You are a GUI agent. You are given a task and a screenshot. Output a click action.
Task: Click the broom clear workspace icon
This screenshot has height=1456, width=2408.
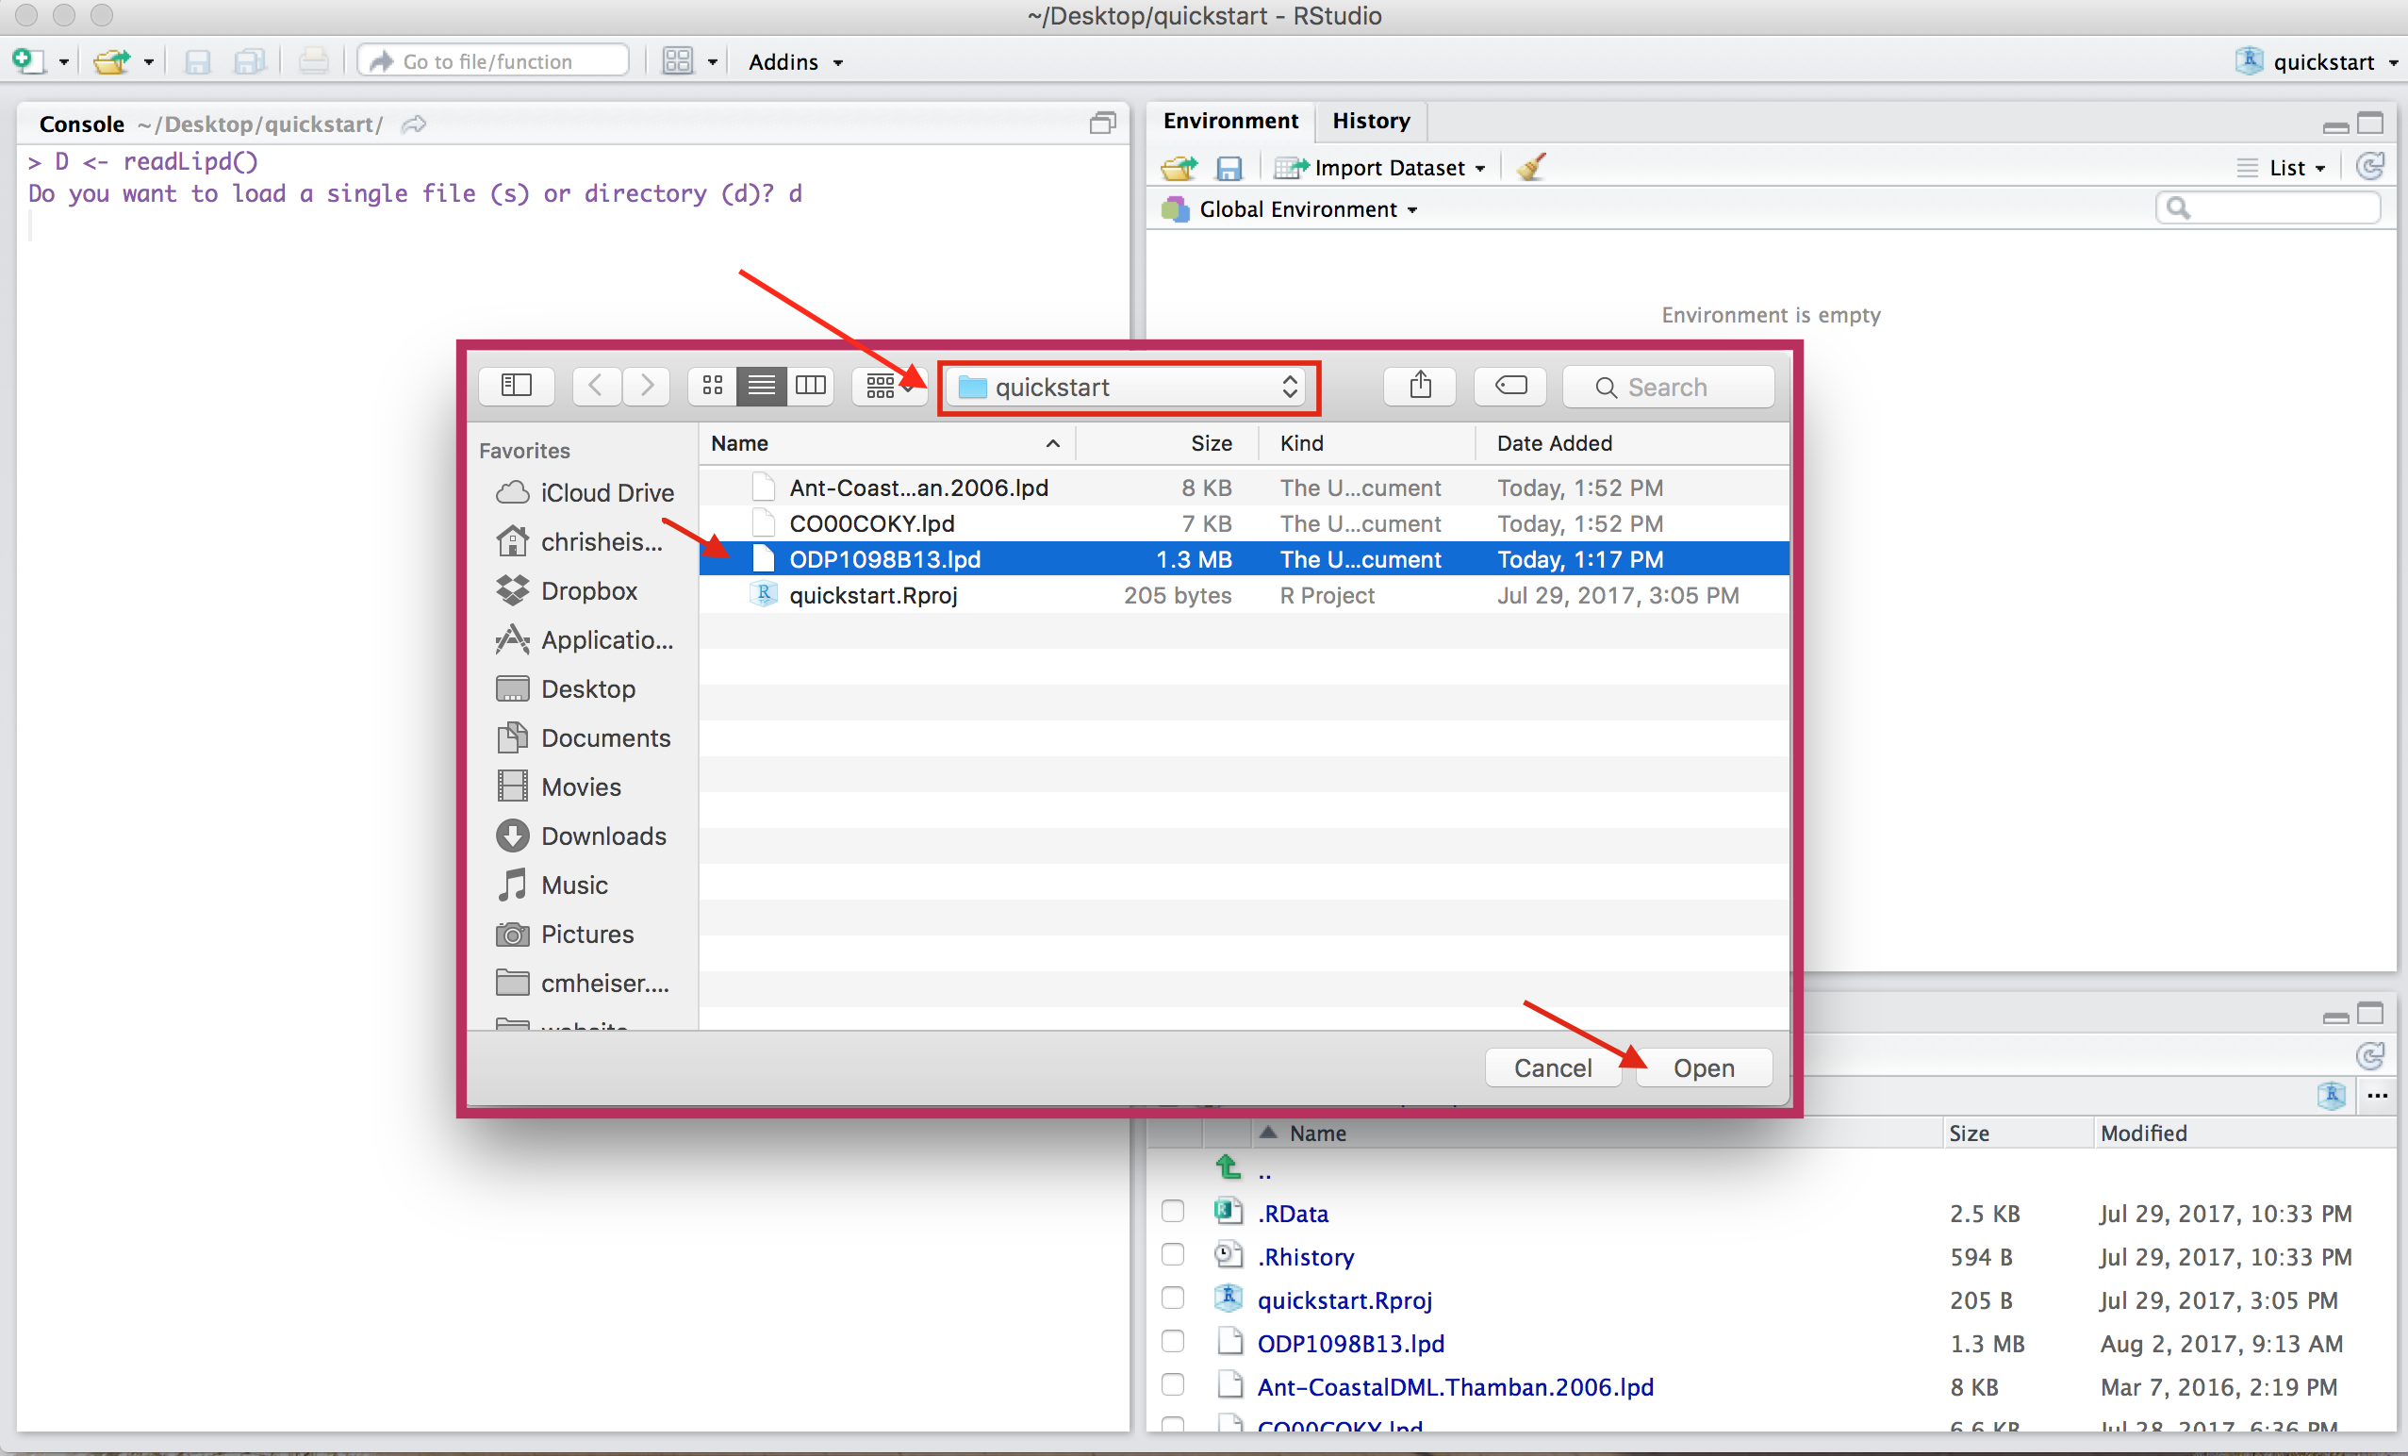pyautogui.click(x=1531, y=167)
